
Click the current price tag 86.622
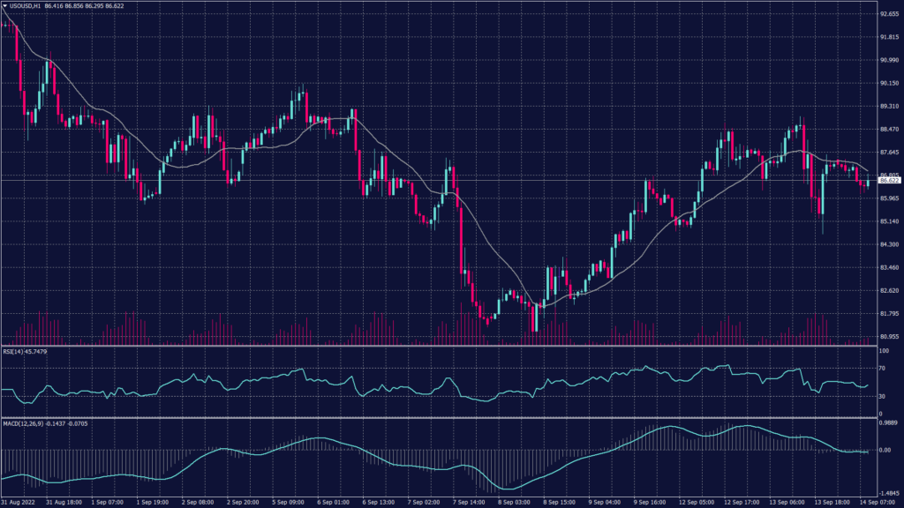pos(889,180)
